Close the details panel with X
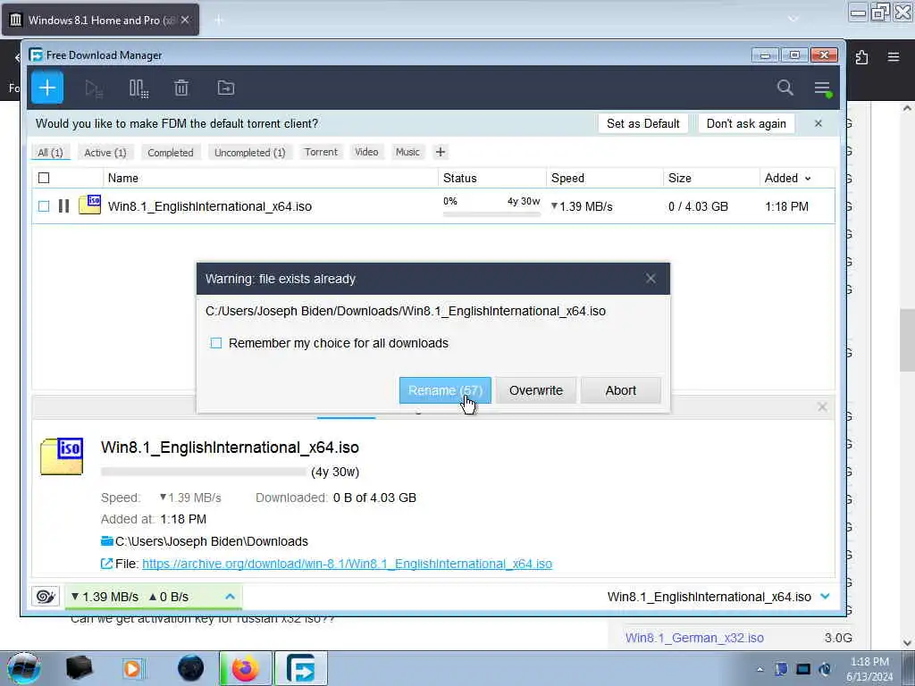 822,406
